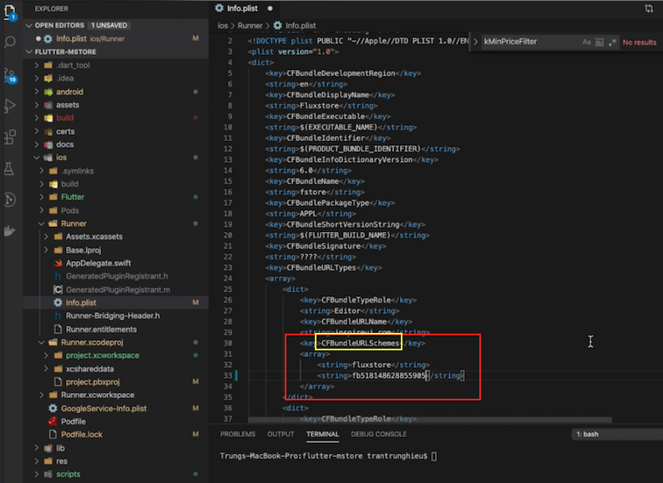Open the Testing flask view
663x483 pixels.
[x=9, y=169]
